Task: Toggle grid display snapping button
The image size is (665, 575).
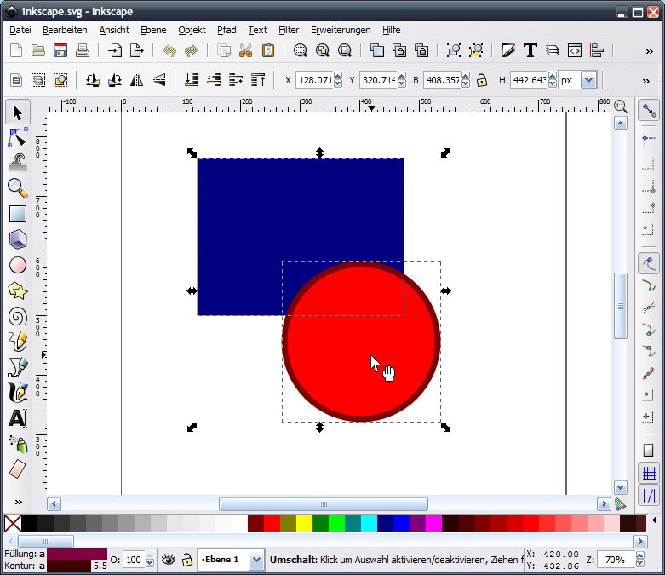Action: 649,473
